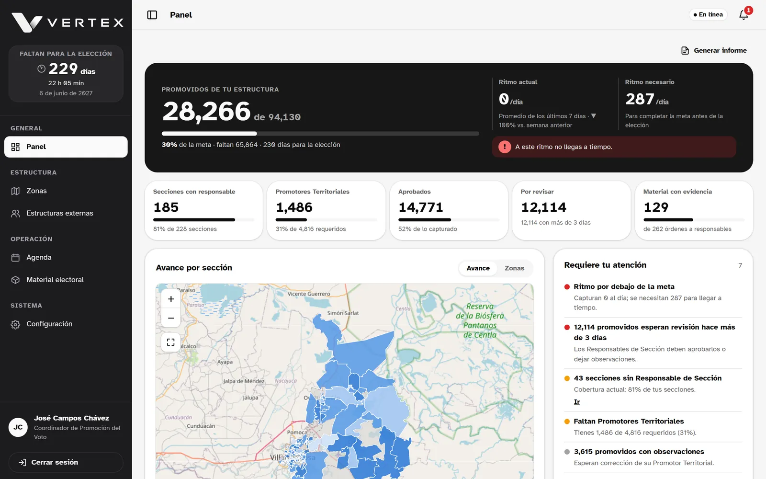Viewport: 766px width, 479px height.
Task: Open the Material con evidencia card
Action: click(694, 211)
